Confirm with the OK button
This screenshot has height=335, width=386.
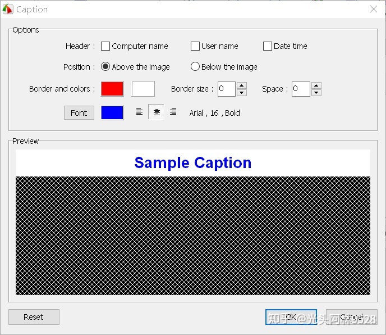tap(291, 317)
